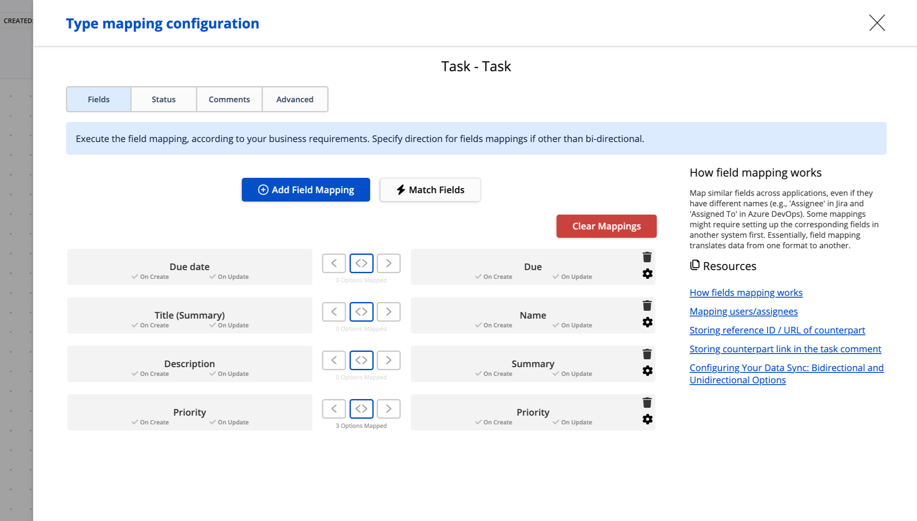Set Title mapping direction to right
Screen dimensions: 917x521
point(388,312)
